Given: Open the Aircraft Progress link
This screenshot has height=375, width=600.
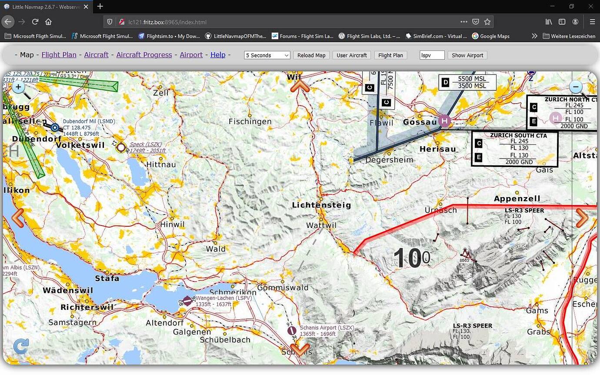Looking at the screenshot, I should [144, 55].
